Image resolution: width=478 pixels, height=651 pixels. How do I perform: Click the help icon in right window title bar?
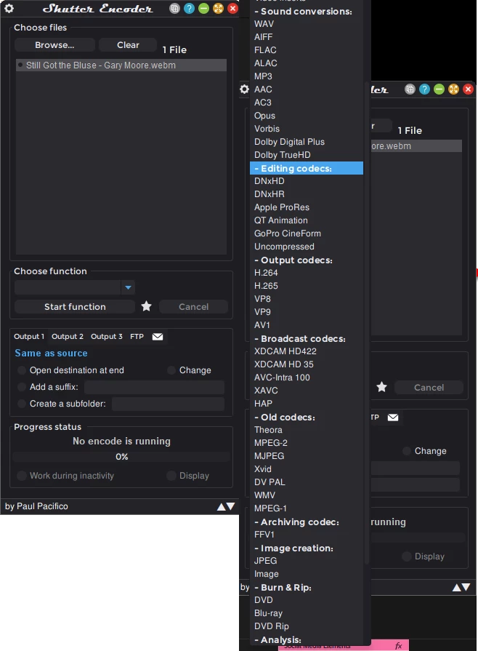424,89
